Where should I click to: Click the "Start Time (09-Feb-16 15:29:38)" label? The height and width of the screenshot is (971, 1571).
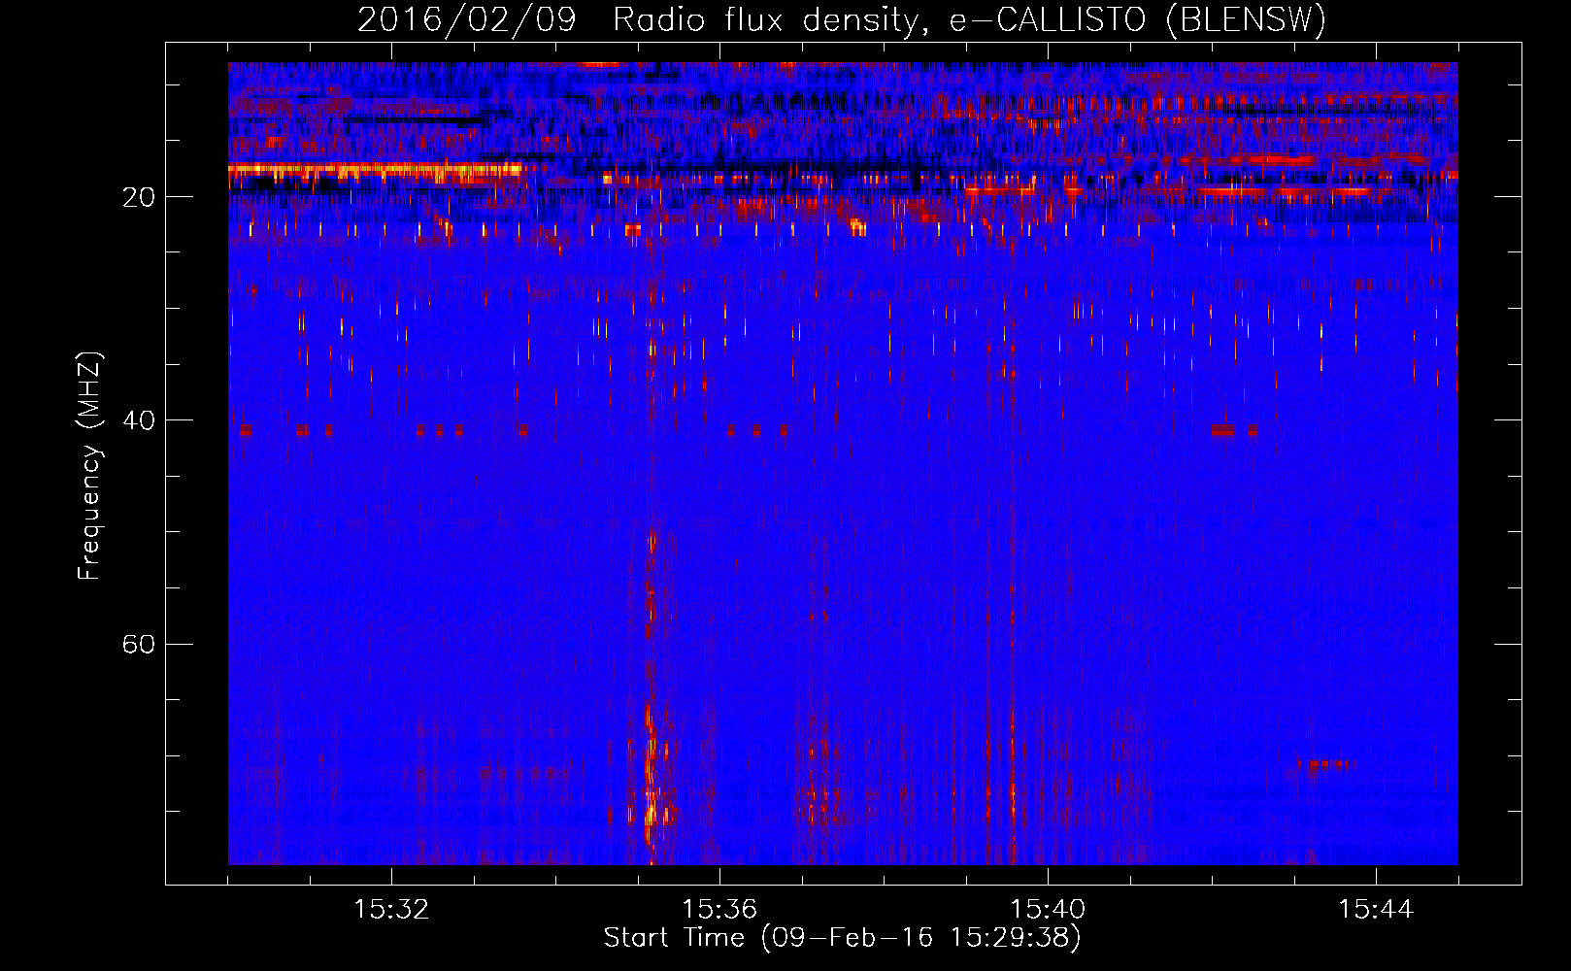tap(842, 938)
